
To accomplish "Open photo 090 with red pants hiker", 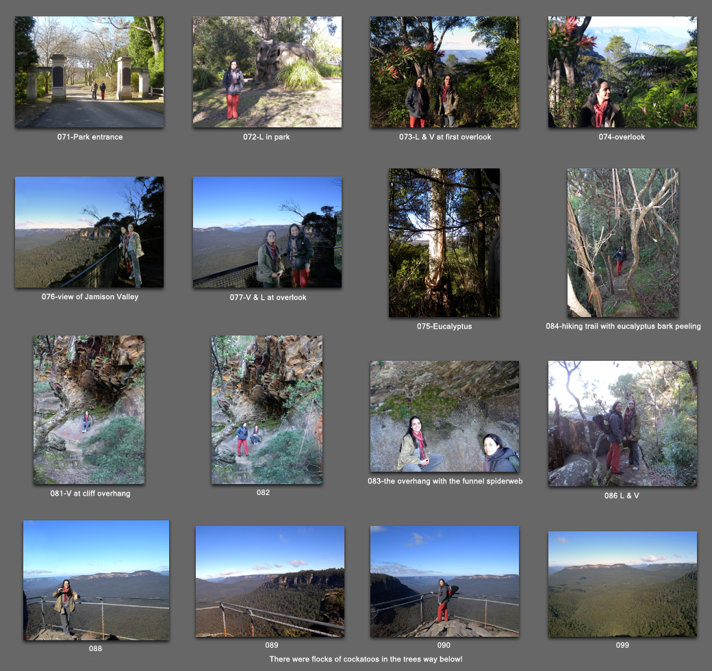I will 444,581.
